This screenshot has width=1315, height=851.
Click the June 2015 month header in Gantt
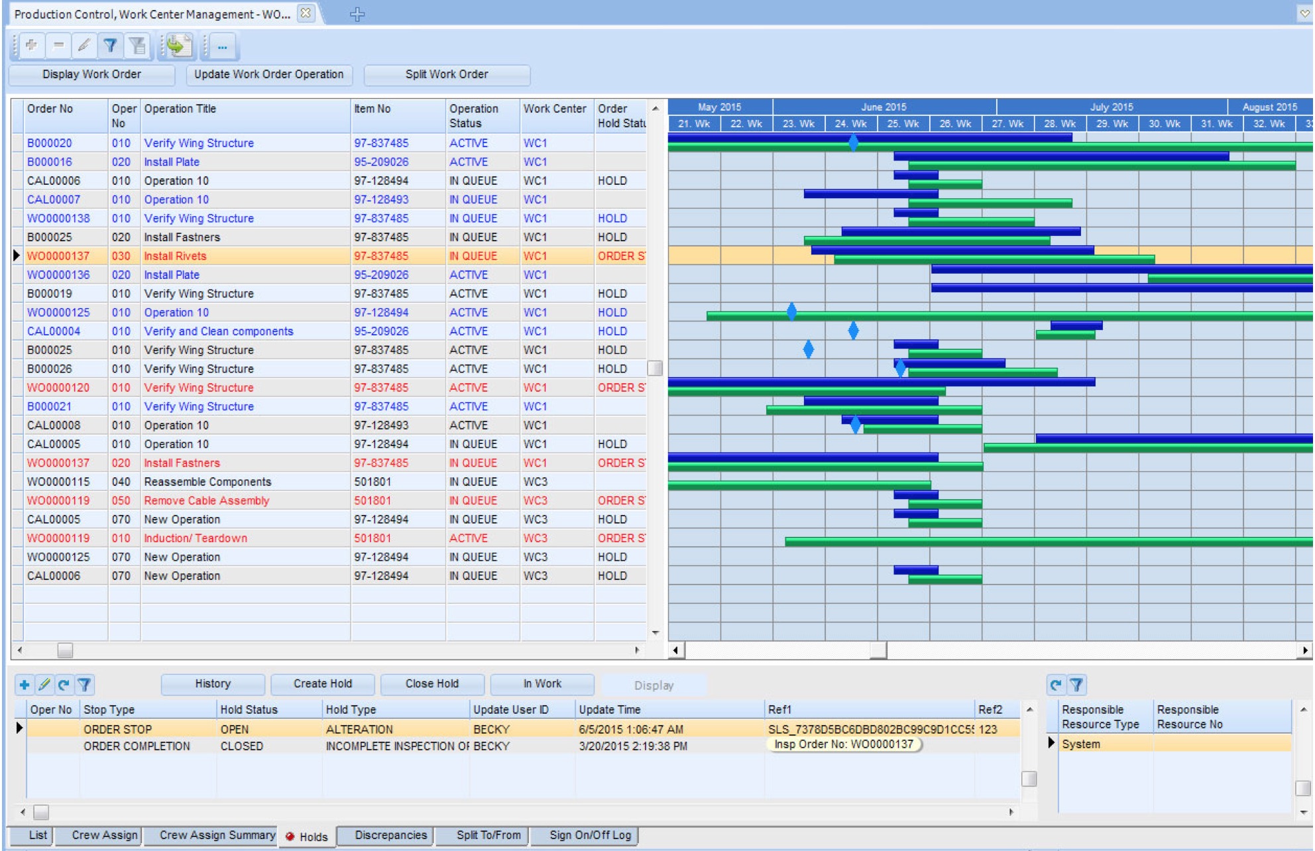[884, 107]
